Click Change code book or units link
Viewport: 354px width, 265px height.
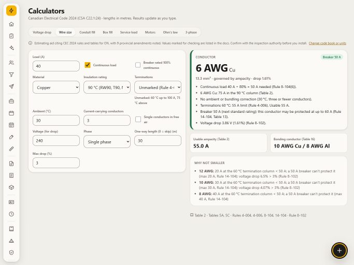point(328,43)
